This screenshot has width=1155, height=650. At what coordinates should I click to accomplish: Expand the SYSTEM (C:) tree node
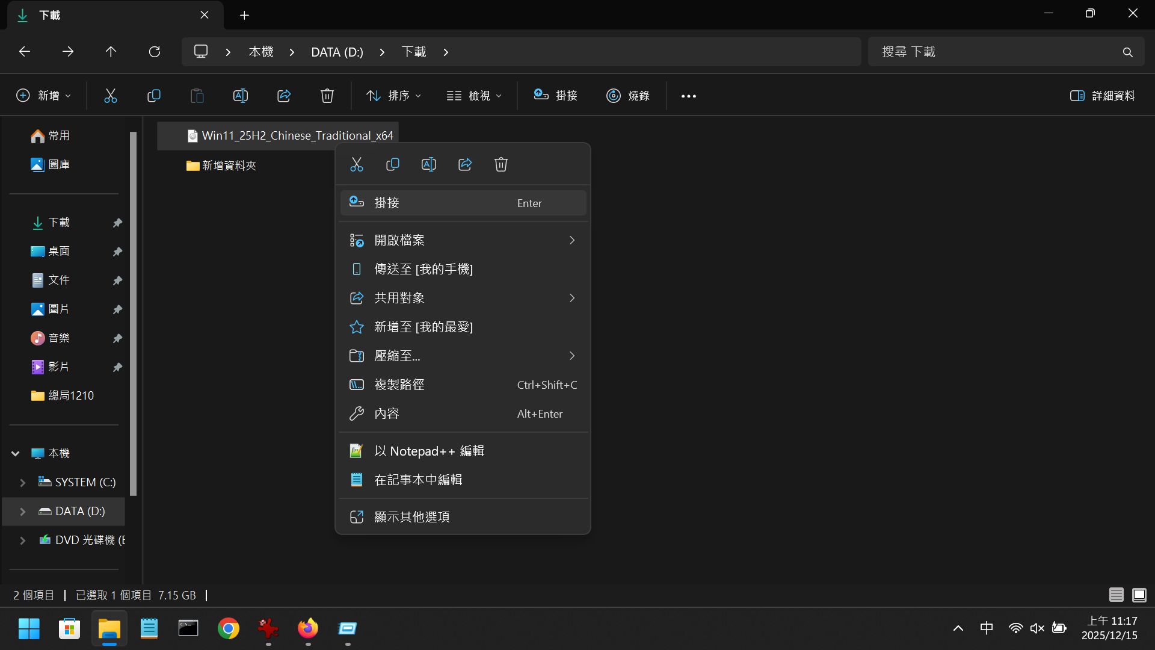[x=23, y=483]
